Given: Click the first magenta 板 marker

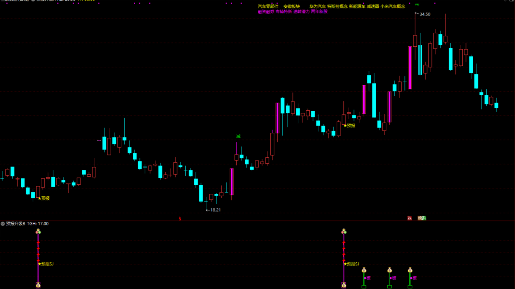Looking at the screenshot, I should (368, 278).
